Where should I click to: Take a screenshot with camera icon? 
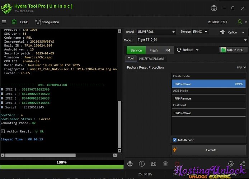[x=154, y=164]
